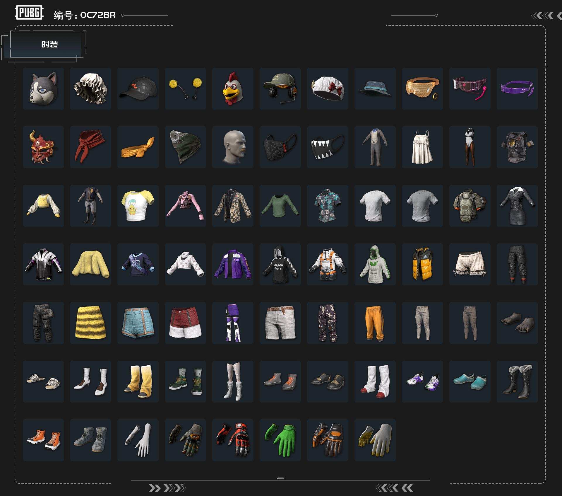Select red and black motorcycle gloves

[233, 440]
